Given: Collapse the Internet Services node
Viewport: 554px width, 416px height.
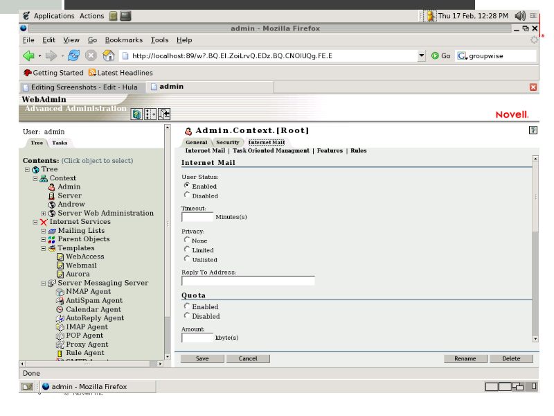Looking at the screenshot, I should pyautogui.click(x=35, y=222).
